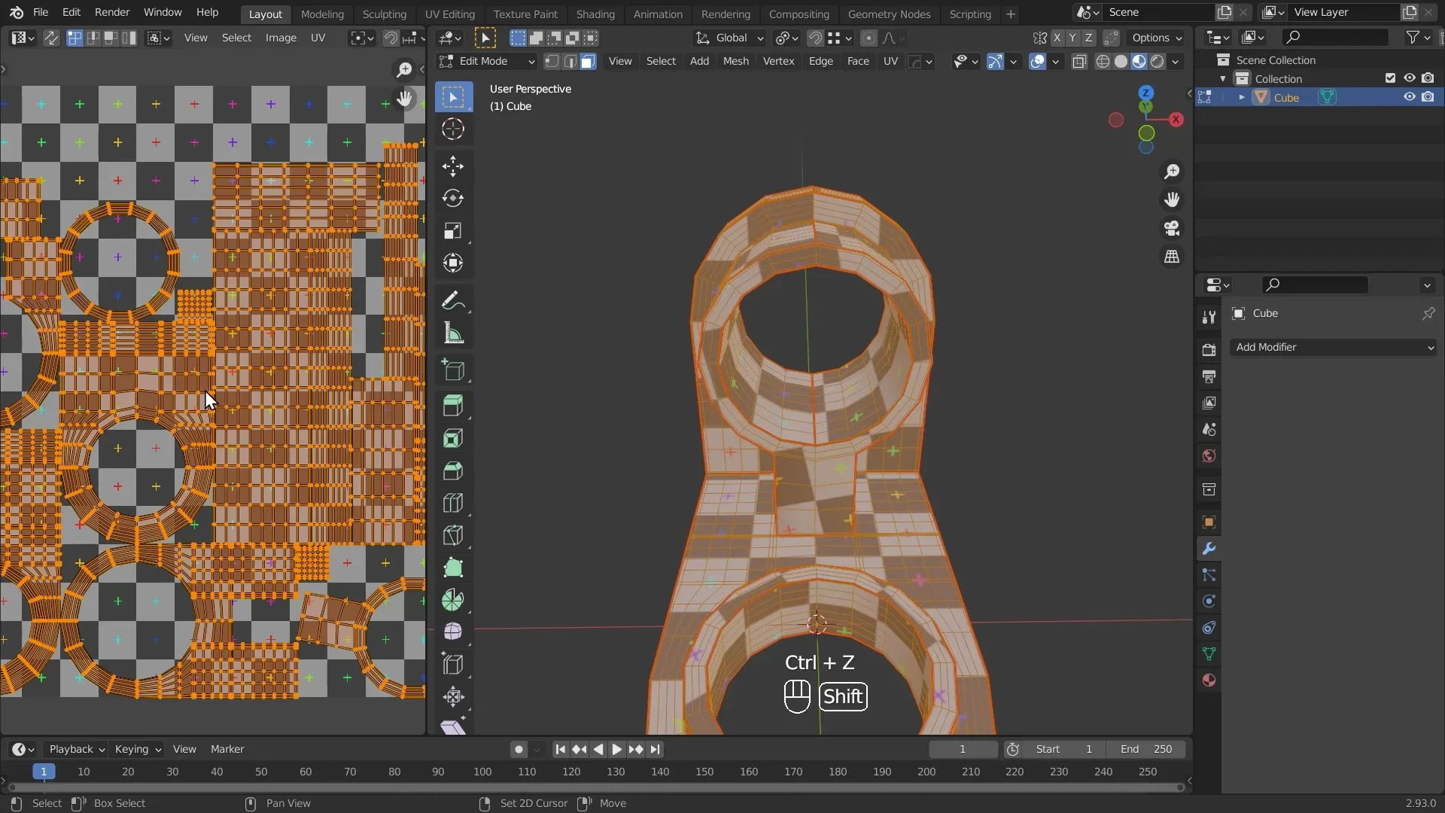Uncheck Collection exclude checkbox
This screenshot has height=813, width=1445.
pos(1390,78)
